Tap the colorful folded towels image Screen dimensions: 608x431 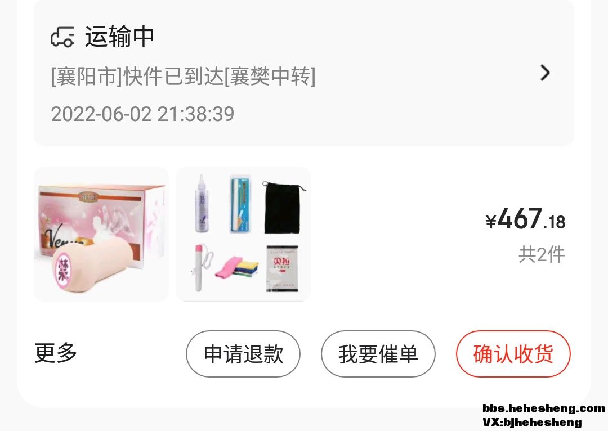click(x=236, y=267)
